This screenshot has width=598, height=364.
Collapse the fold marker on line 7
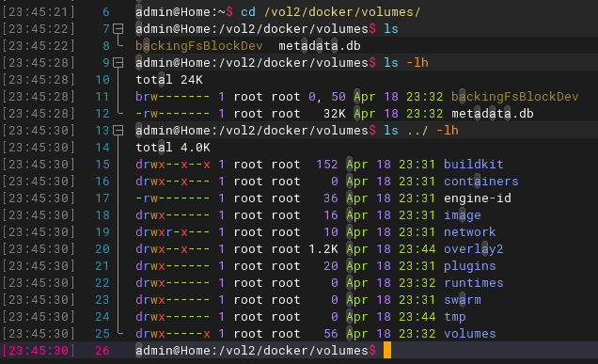coord(118,29)
